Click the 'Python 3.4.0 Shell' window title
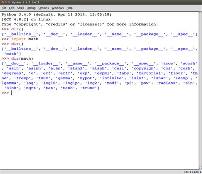Screen dimensions: 202x174 tap(26, 3)
